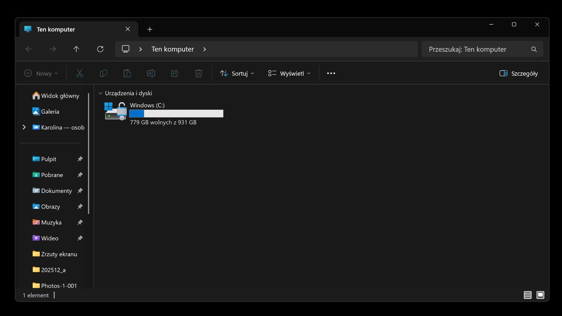Open Widok główny in sidebar

60,96
